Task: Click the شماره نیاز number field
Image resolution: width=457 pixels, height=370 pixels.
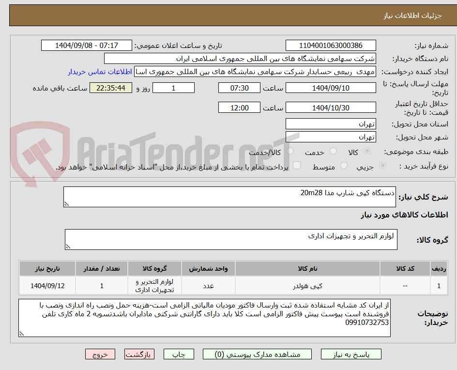Action: coord(331,45)
